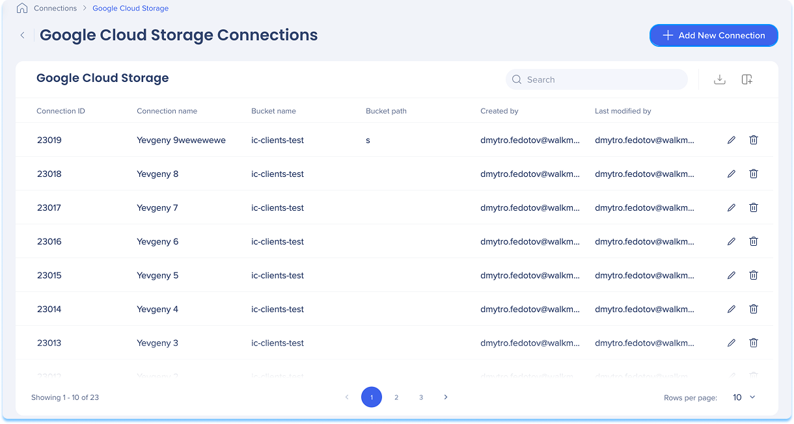This screenshot has width=794, height=424.
Task: Delete connection 23019 with trash icon
Action: pyautogui.click(x=754, y=140)
